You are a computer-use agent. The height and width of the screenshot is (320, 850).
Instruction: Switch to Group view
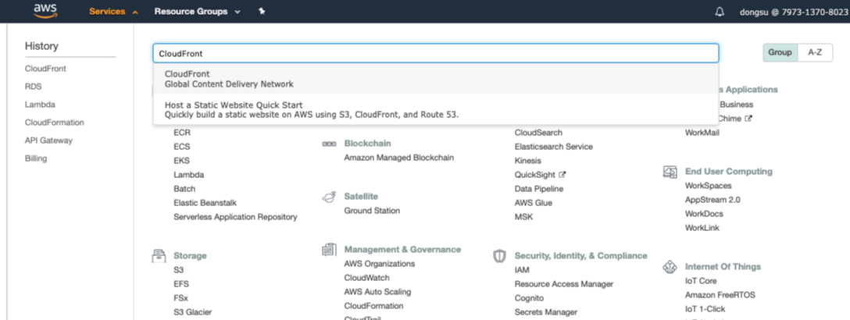(x=780, y=52)
